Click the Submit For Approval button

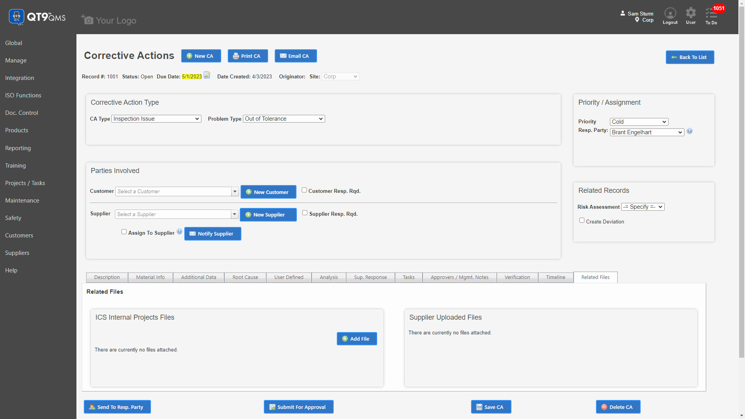pos(298,407)
